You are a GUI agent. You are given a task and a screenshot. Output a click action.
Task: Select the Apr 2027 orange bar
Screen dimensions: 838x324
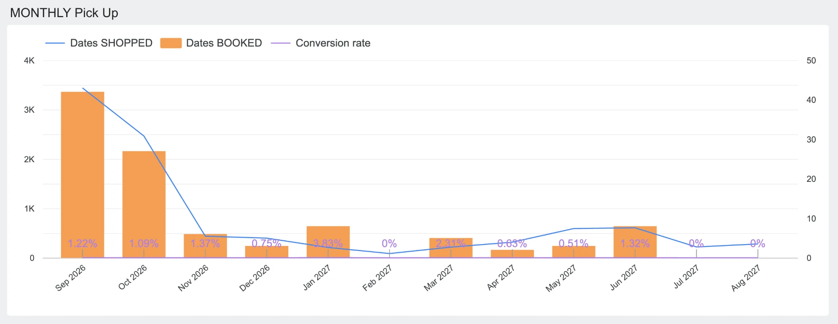pos(512,254)
